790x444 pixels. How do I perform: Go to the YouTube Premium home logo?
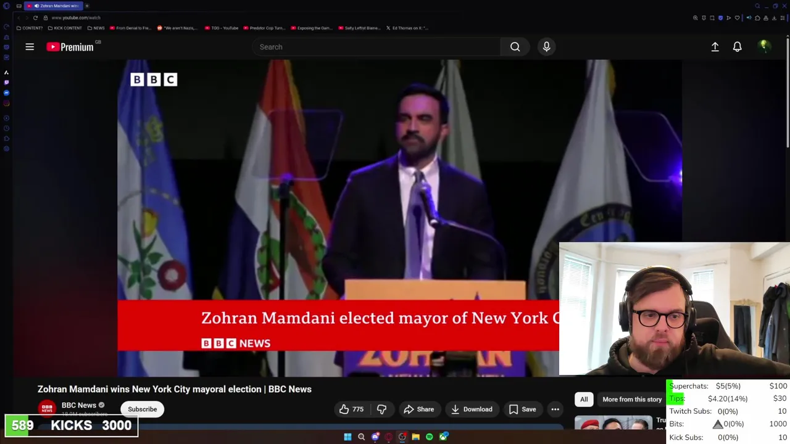pyautogui.click(x=70, y=47)
